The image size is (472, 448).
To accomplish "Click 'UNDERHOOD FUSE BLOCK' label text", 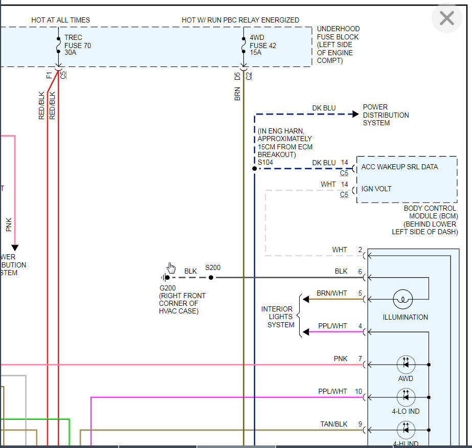I will pyautogui.click(x=338, y=33).
